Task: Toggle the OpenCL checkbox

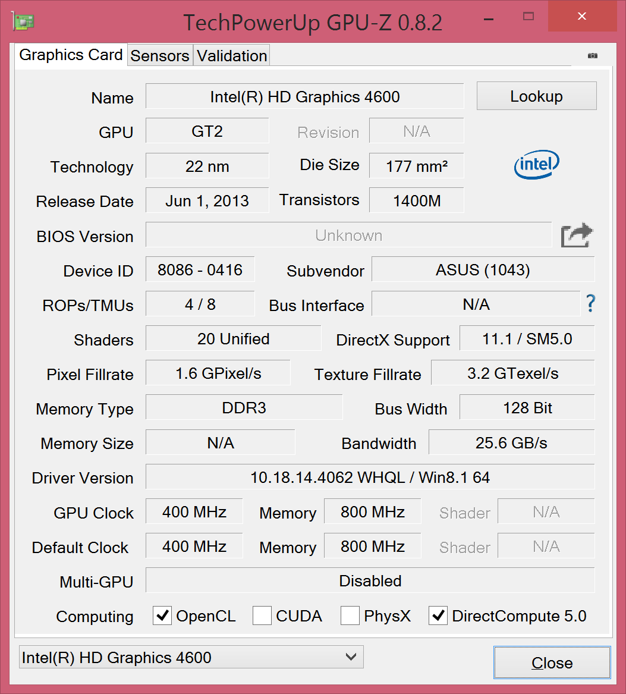Action: (162, 616)
